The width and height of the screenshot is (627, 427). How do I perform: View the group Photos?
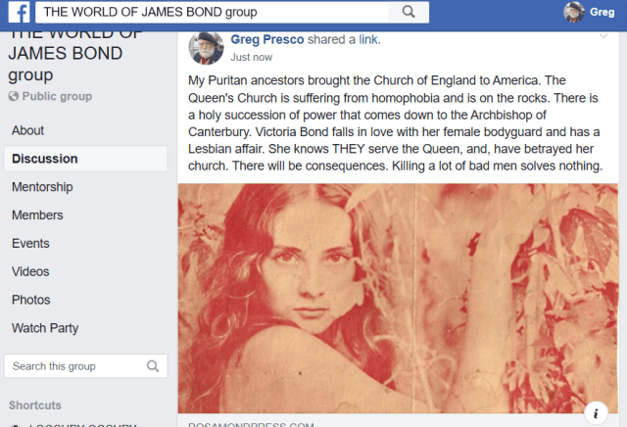click(31, 300)
